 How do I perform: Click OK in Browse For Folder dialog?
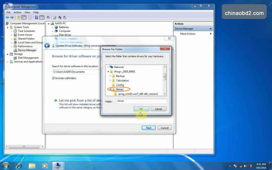point(141,109)
